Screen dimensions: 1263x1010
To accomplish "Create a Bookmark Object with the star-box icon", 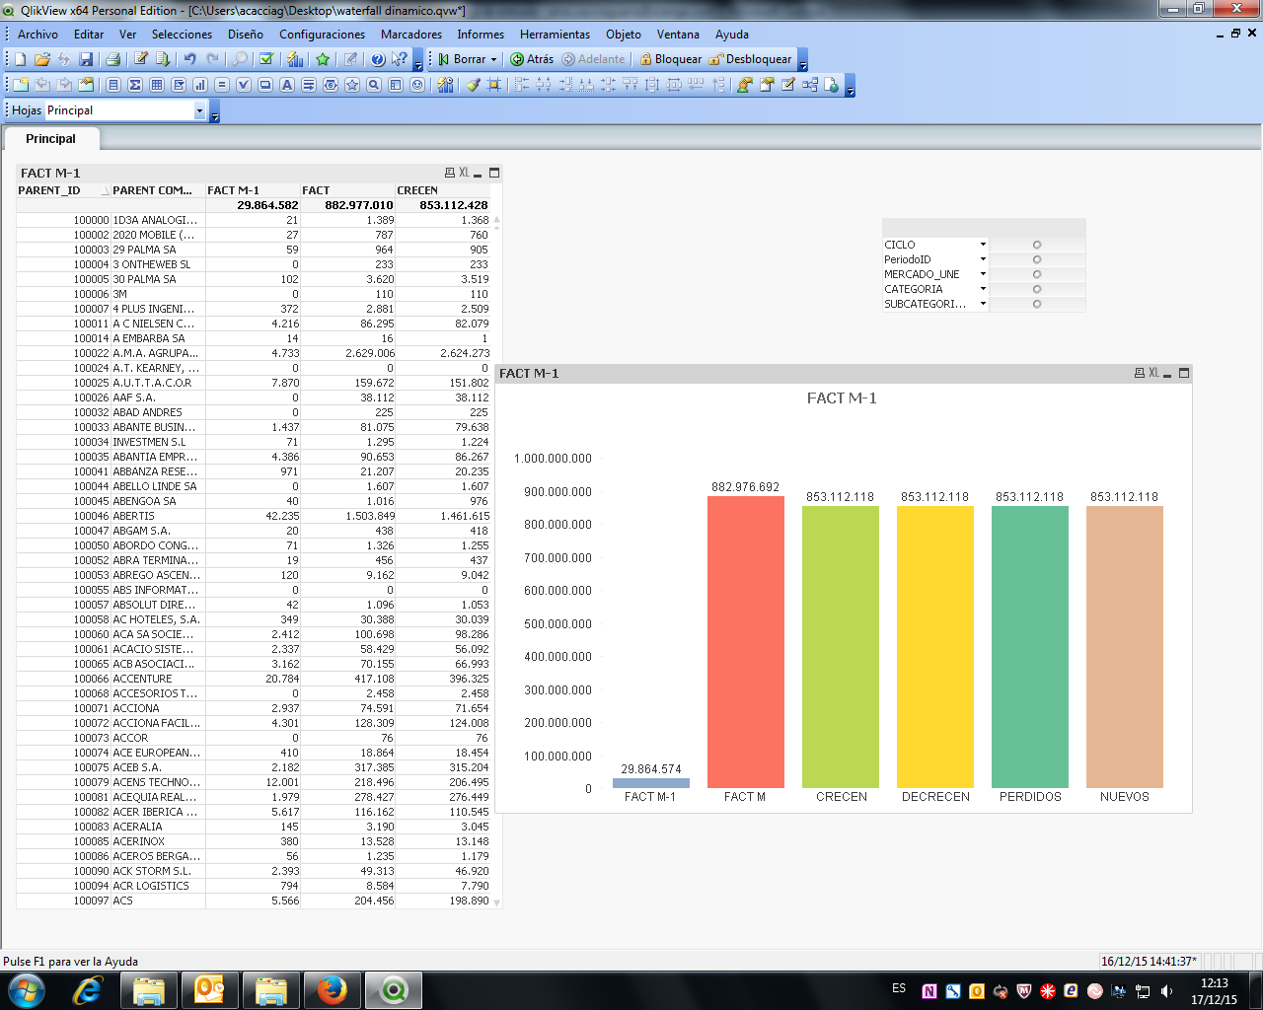I will [x=352, y=85].
